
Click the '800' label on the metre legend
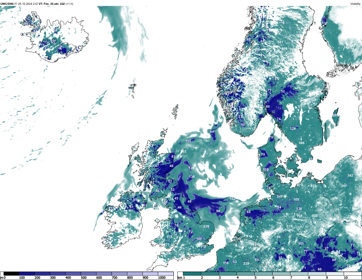[130, 278]
